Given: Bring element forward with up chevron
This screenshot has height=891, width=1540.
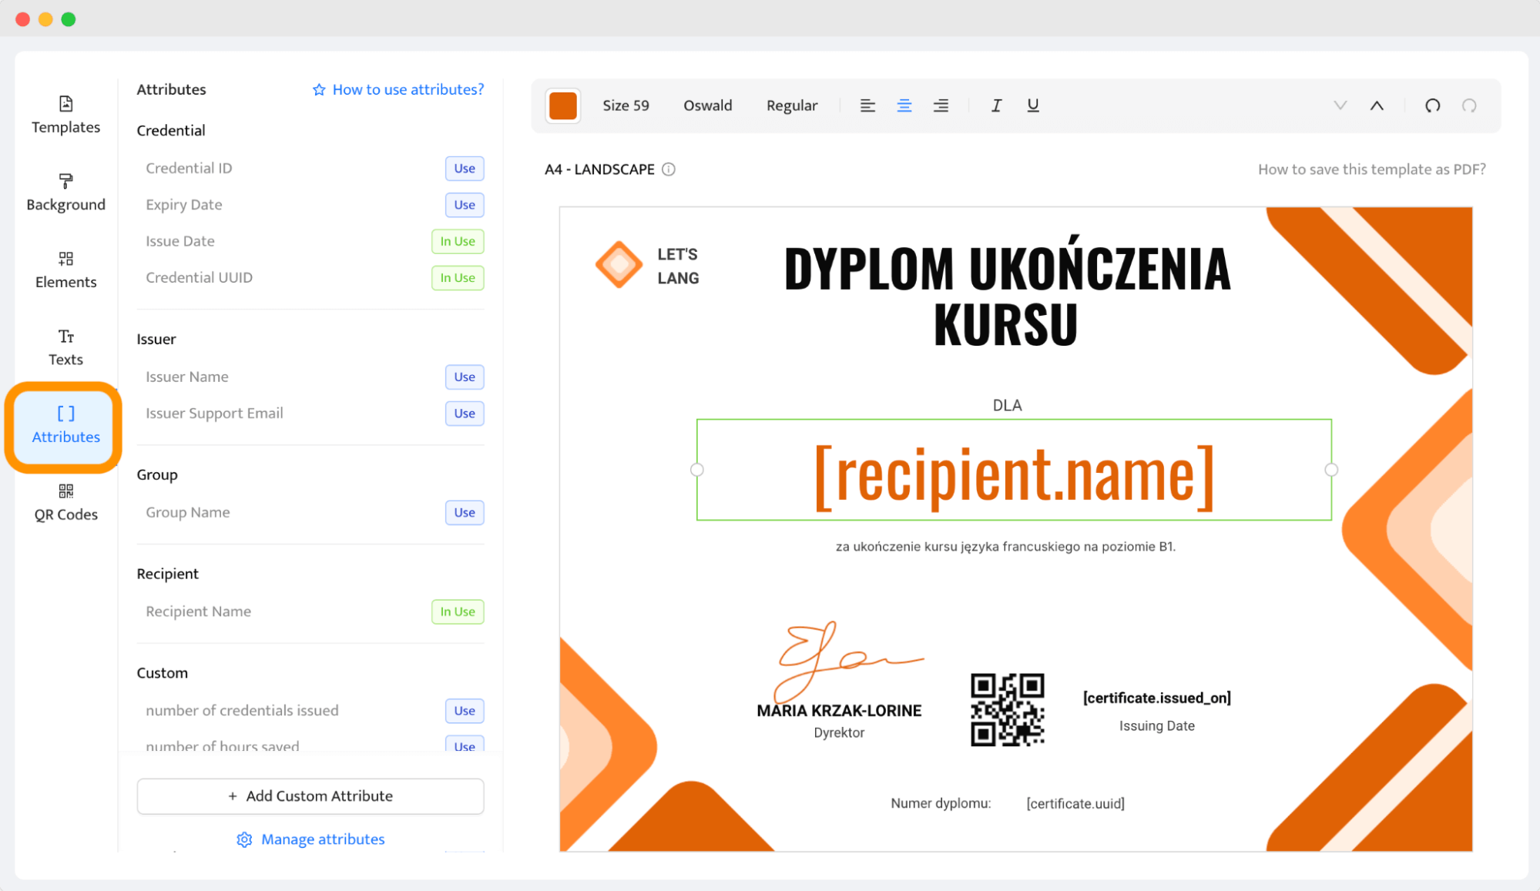Looking at the screenshot, I should coord(1377,106).
